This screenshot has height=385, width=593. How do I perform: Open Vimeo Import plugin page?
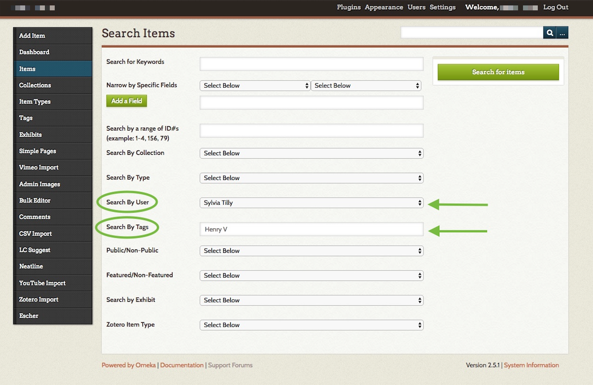(x=53, y=168)
